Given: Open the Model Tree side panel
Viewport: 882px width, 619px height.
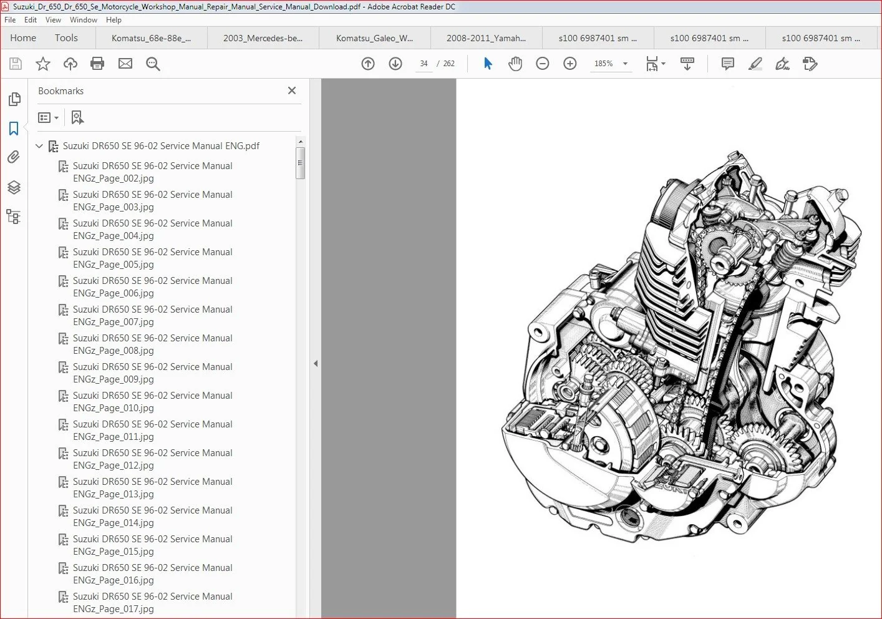Looking at the screenshot, I should click(x=14, y=217).
